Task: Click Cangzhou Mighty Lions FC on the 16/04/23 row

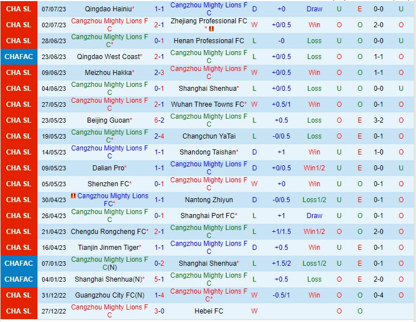Action: (209, 248)
